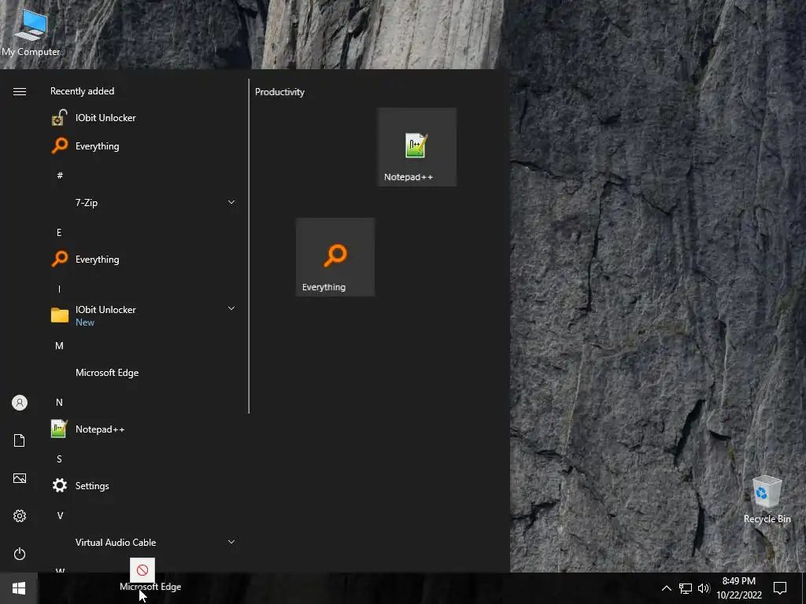Image resolution: width=806 pixels, height=604 pixels.
Task: Open the IObit Unlocker folder marked New
Action: coord(144,315)
